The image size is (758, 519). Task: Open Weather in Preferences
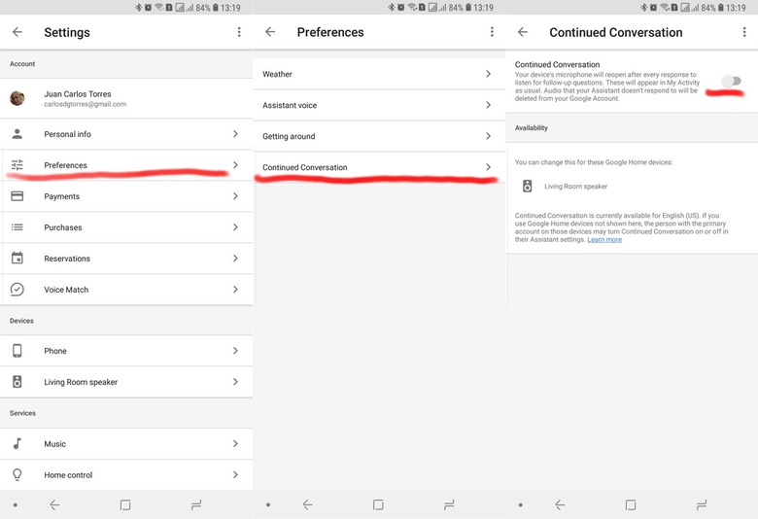tap(379, 74)
